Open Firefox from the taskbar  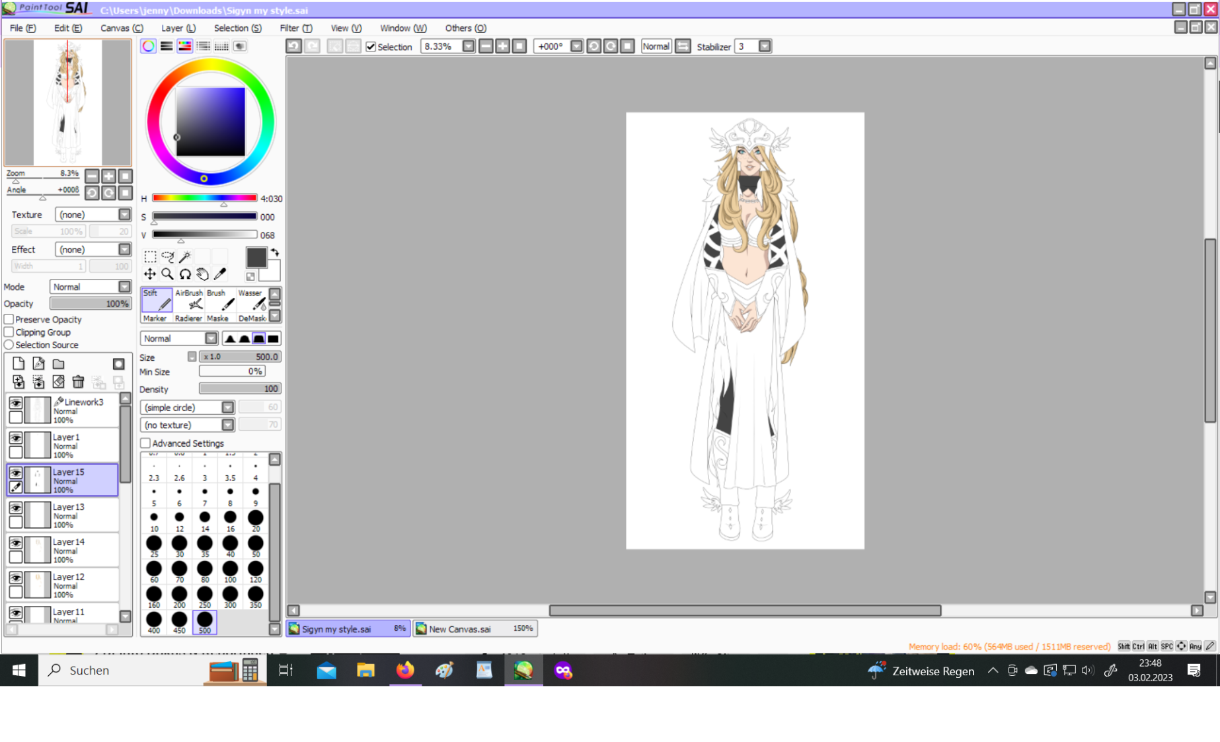(405, 671)
